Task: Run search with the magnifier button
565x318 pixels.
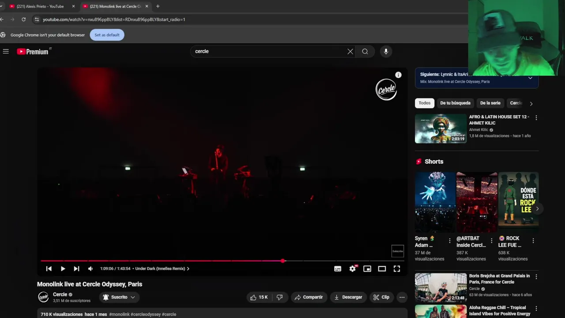Action: click(x=365, y=52)
